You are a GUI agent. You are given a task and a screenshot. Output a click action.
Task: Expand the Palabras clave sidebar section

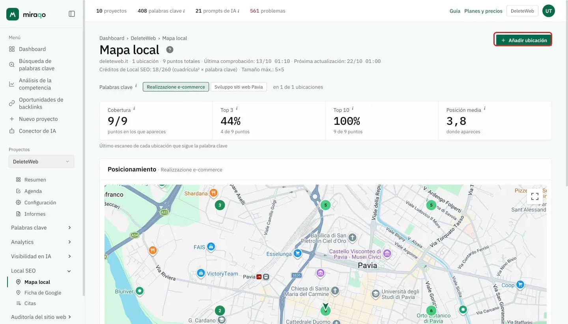tap(41, 228)
